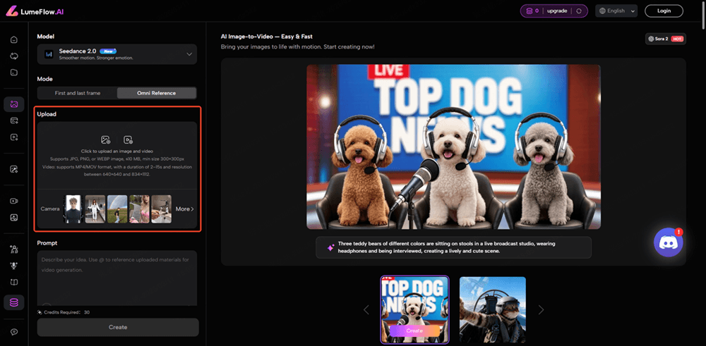Select the cat pilot example thumbnail
This screenshot has width=706, height=346.
click(492, 308)
